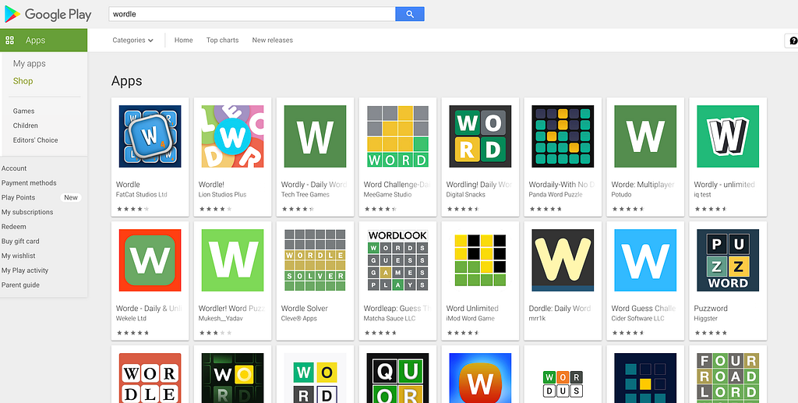Click Panda Word Puzzle developer name
Screen dimensions: 798x403
556,195
